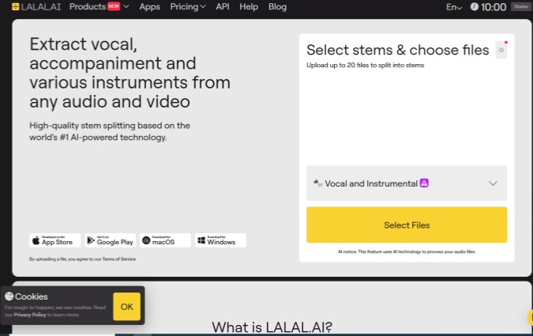The height and width of the screenshot is (336, 533).
Task: Open the Terms of Service link
Action: tap(119, 259)
